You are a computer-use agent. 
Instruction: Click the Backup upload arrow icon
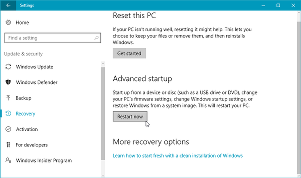(x=8, y=98)
